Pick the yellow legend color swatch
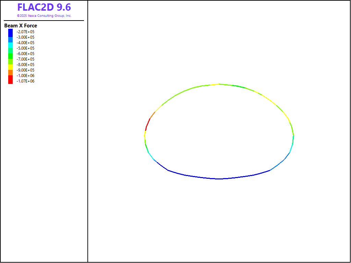 pyautogui.click(x=10, y=67)
